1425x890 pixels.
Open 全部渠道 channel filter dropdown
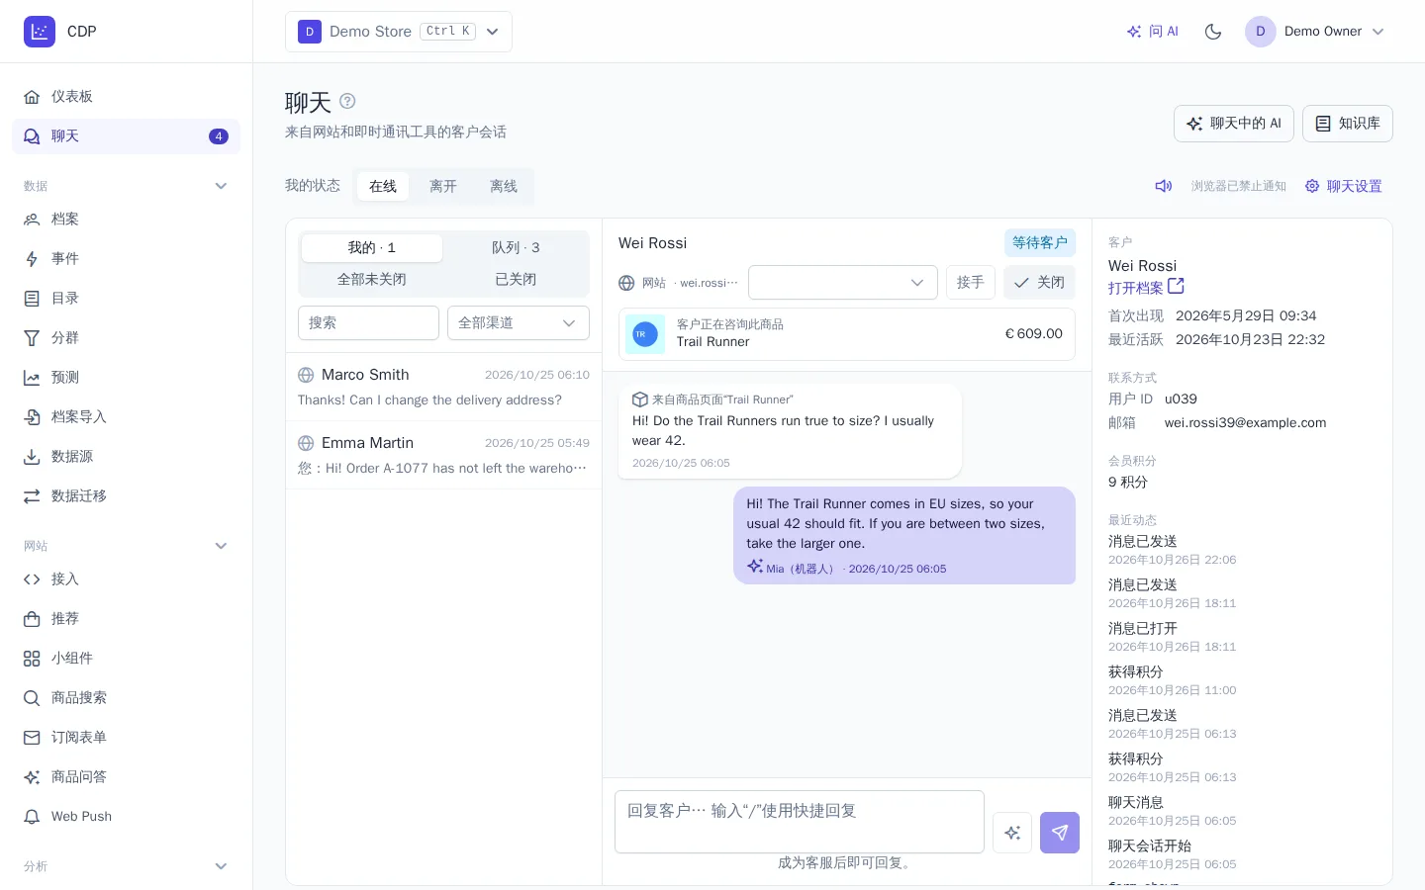click(519, 323)
